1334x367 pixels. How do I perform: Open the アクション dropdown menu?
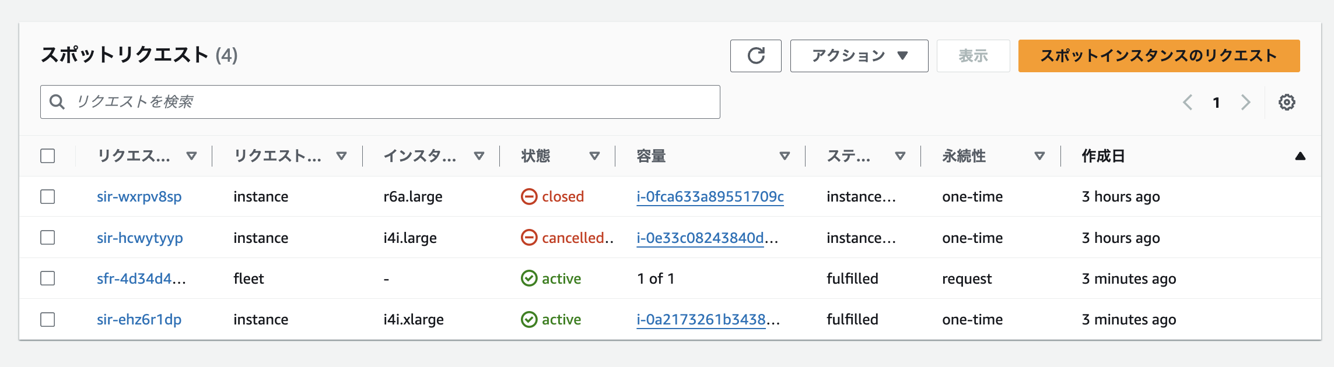point(859,56)
